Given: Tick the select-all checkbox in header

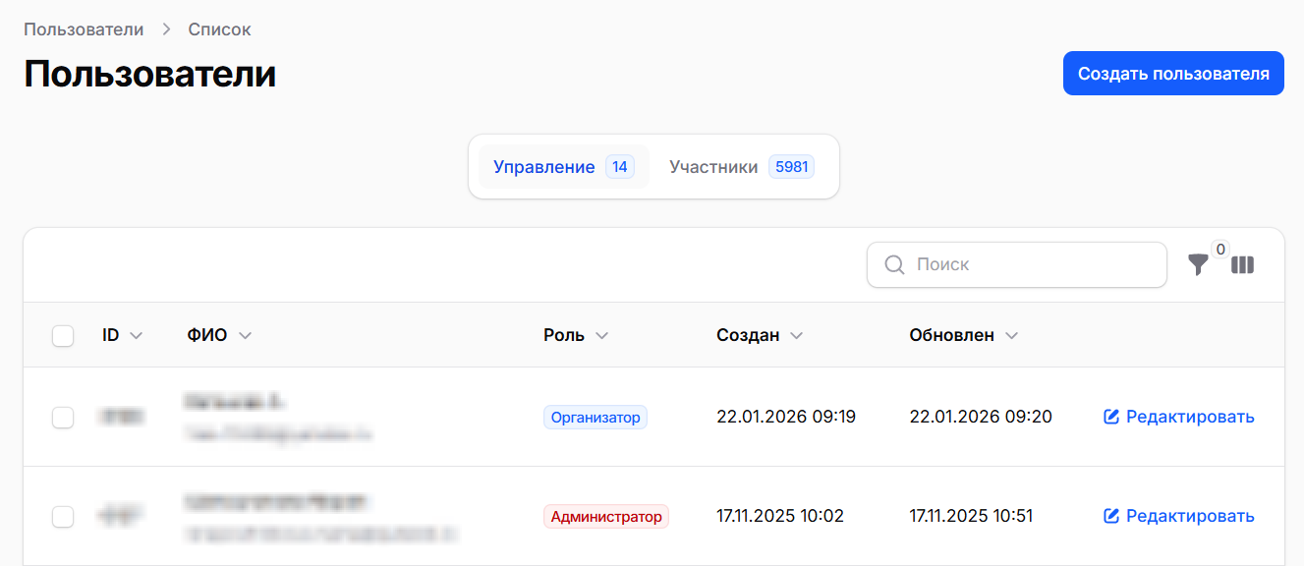Looking at the screenshot, I should click(x=63, y=336).
